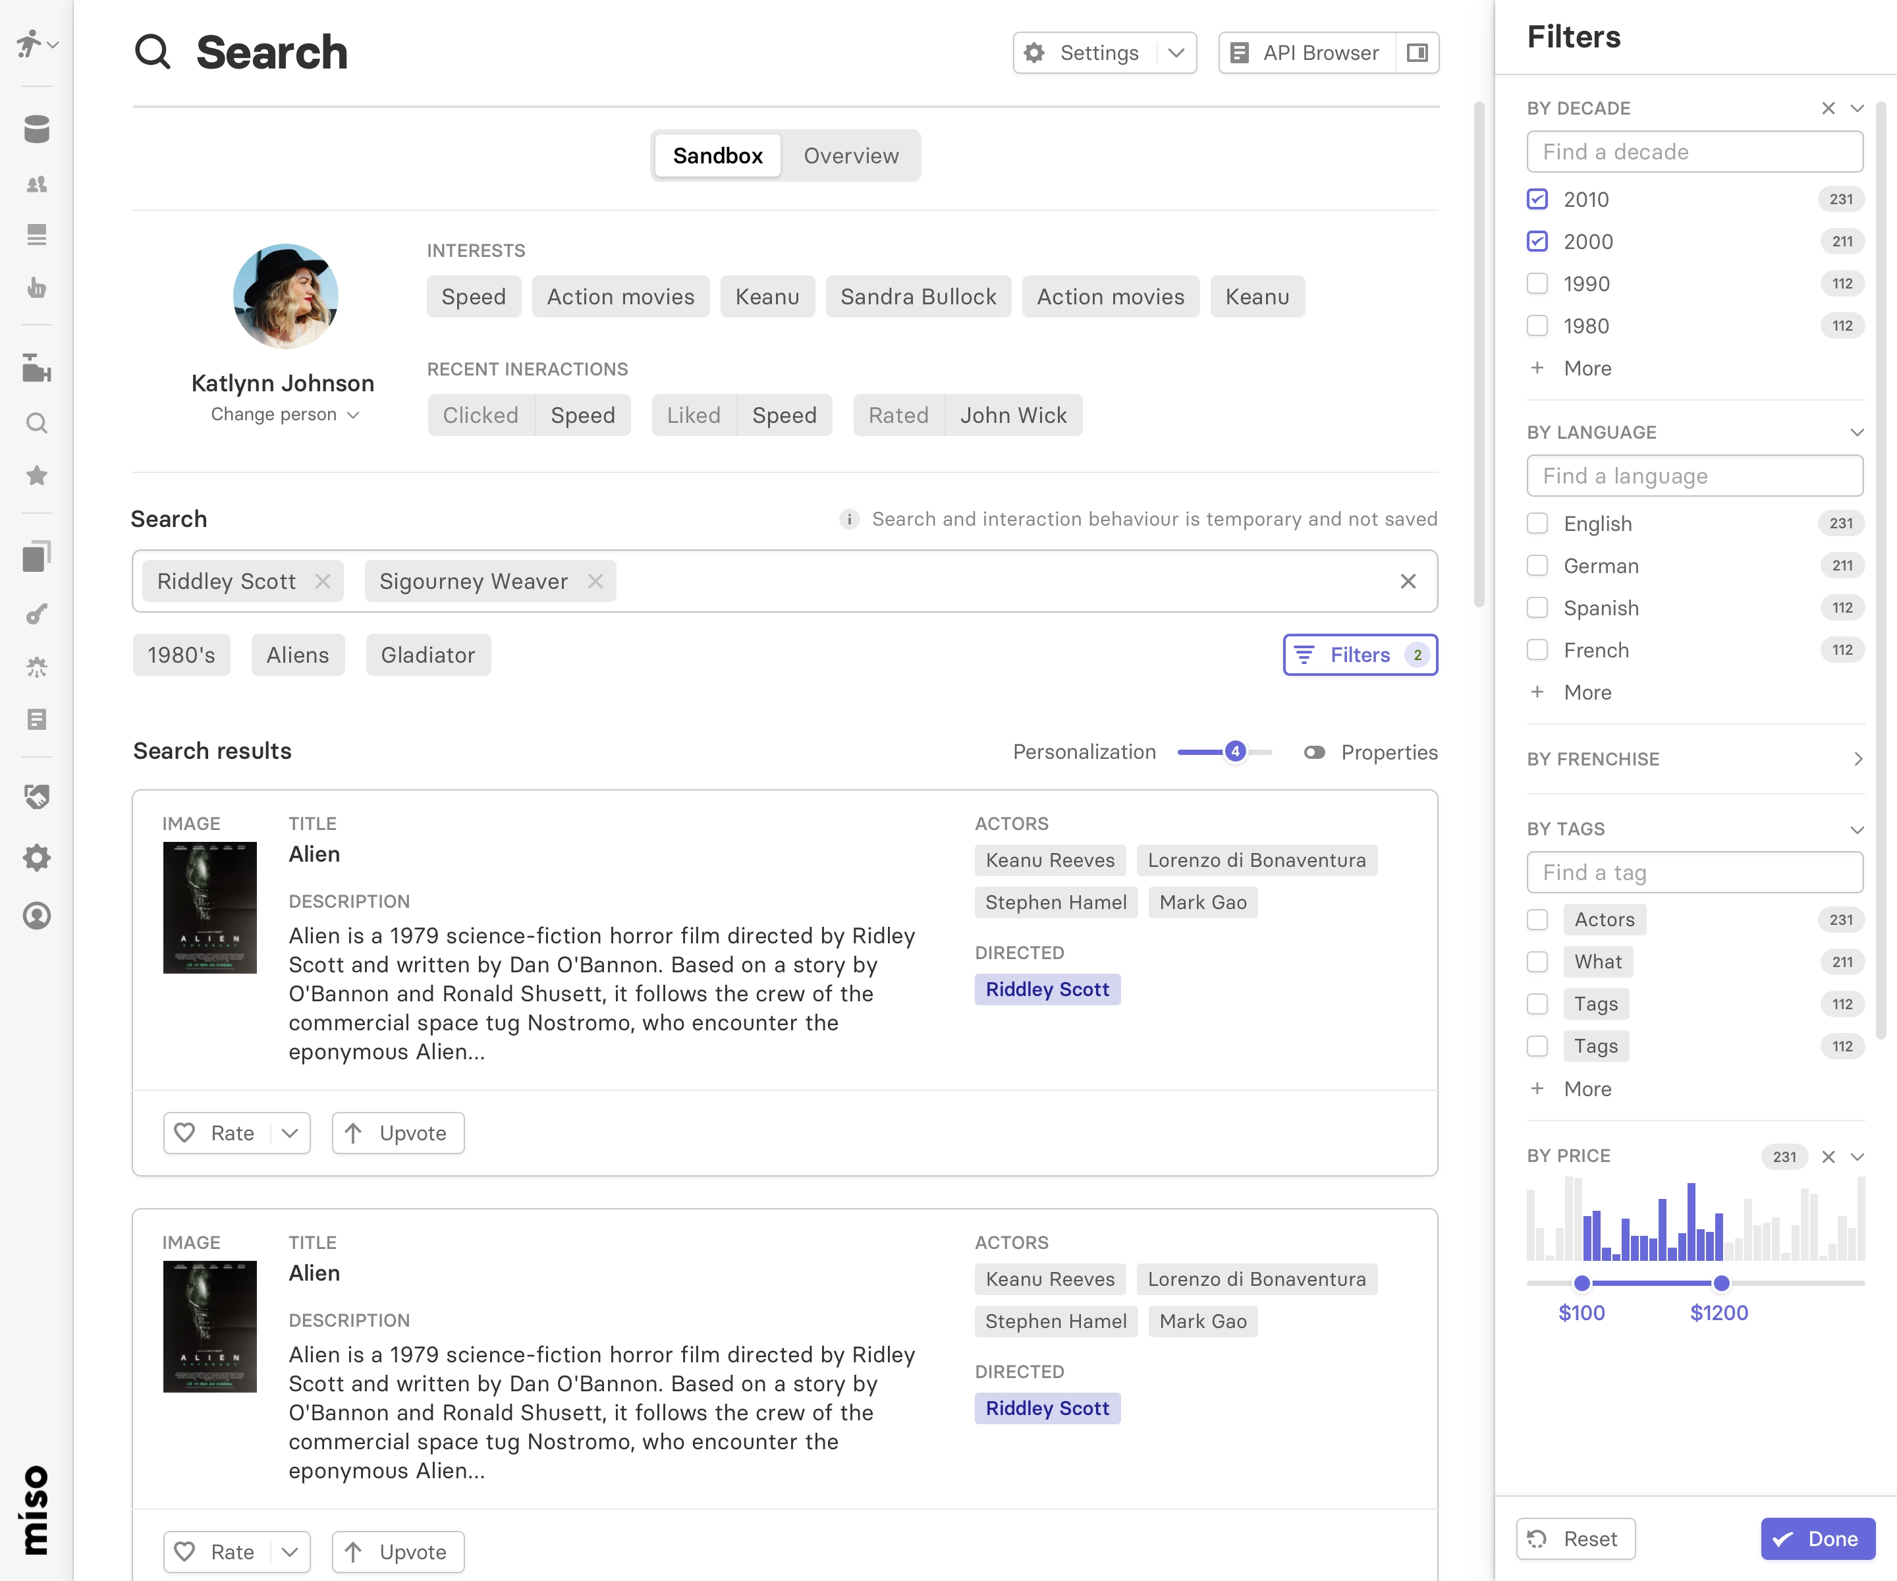The height and width of the screenshot is (1581, 1897).
Task: Open Rate dropdown arrow on first result
Action: [x=290, y=1133]
